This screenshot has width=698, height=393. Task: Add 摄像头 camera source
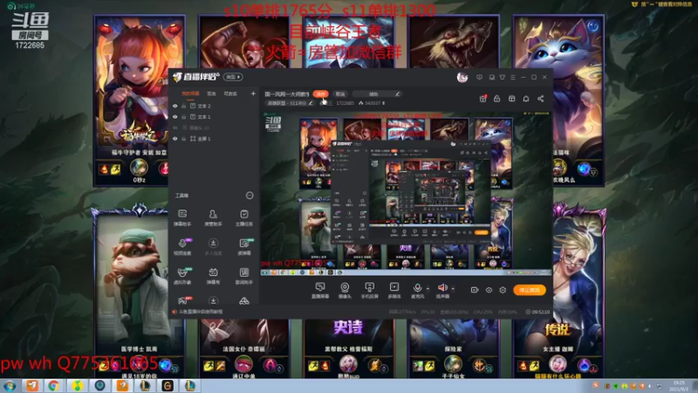tap(345, 290)
